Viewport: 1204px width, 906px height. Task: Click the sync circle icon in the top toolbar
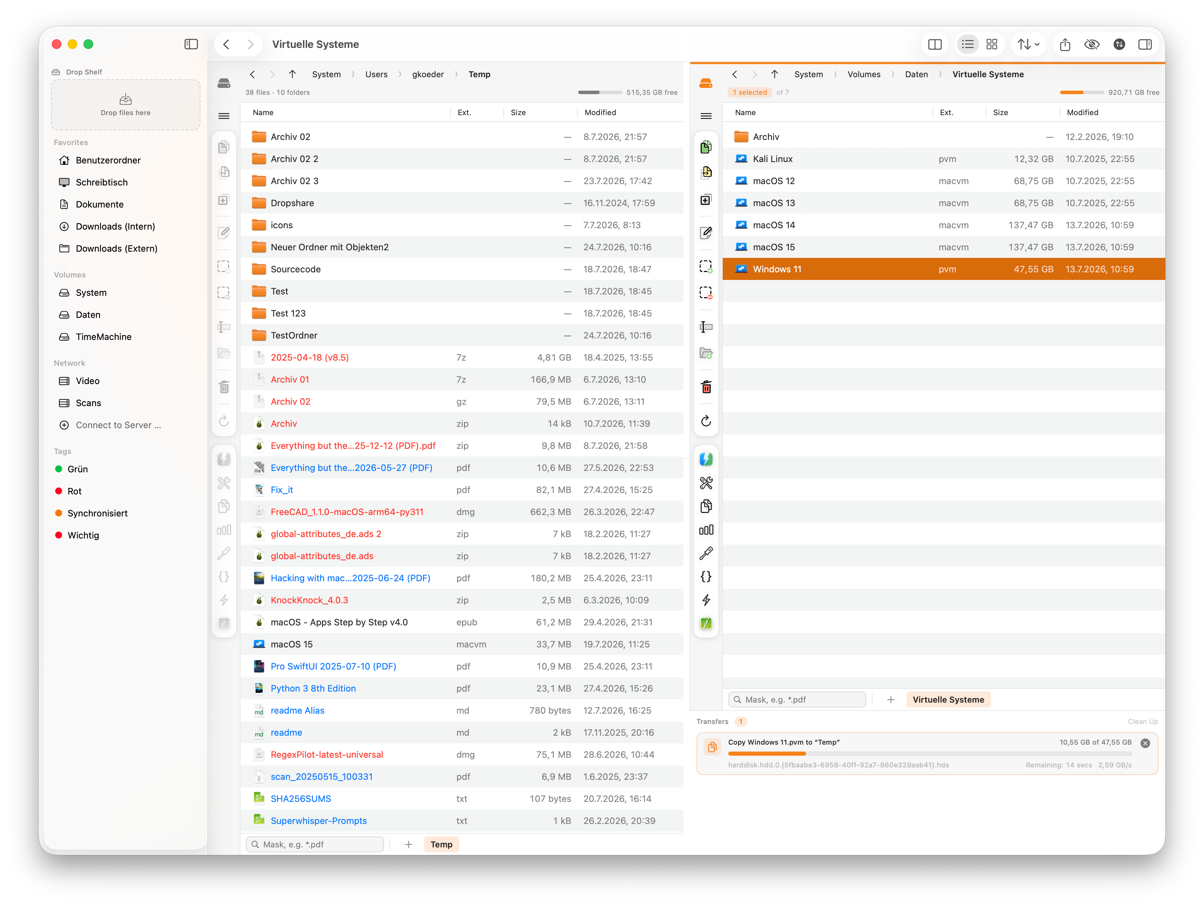point(1118,44)
